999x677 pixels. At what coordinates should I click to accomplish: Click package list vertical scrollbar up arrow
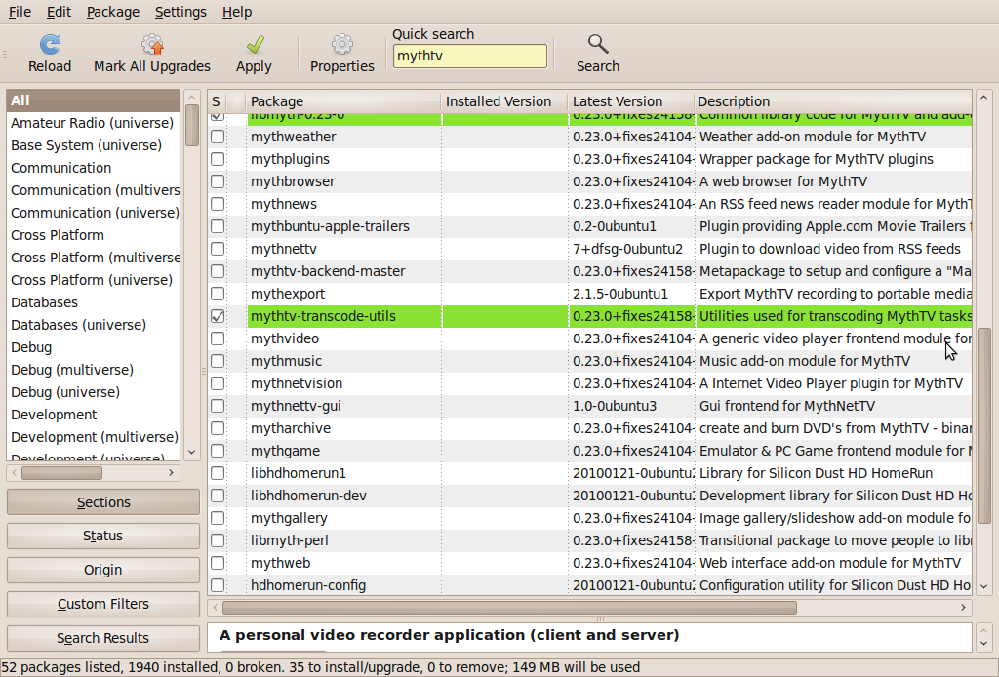tap(983, 98)
